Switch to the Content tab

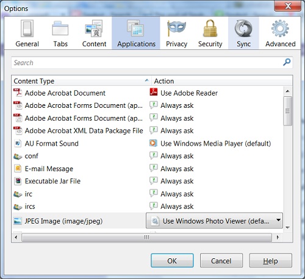94,34
